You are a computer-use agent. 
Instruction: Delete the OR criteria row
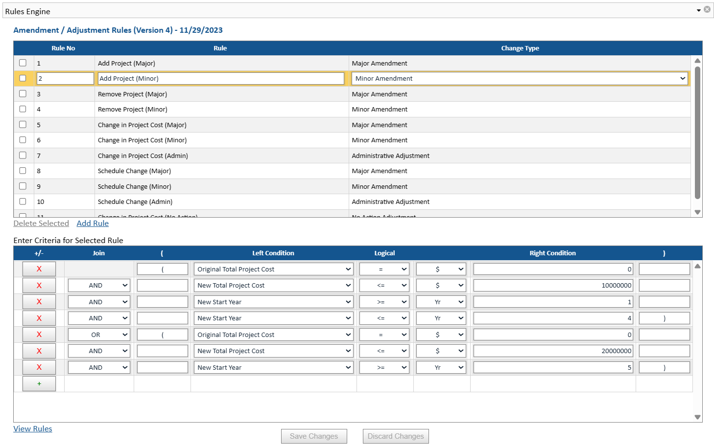39,335
